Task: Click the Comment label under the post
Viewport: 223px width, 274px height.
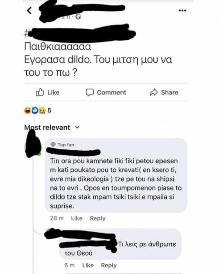Action: click(111, 92)
